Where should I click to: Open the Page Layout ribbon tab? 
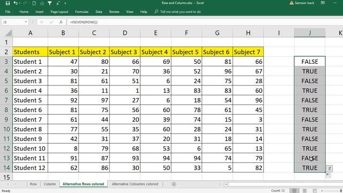tap(59, 12)
